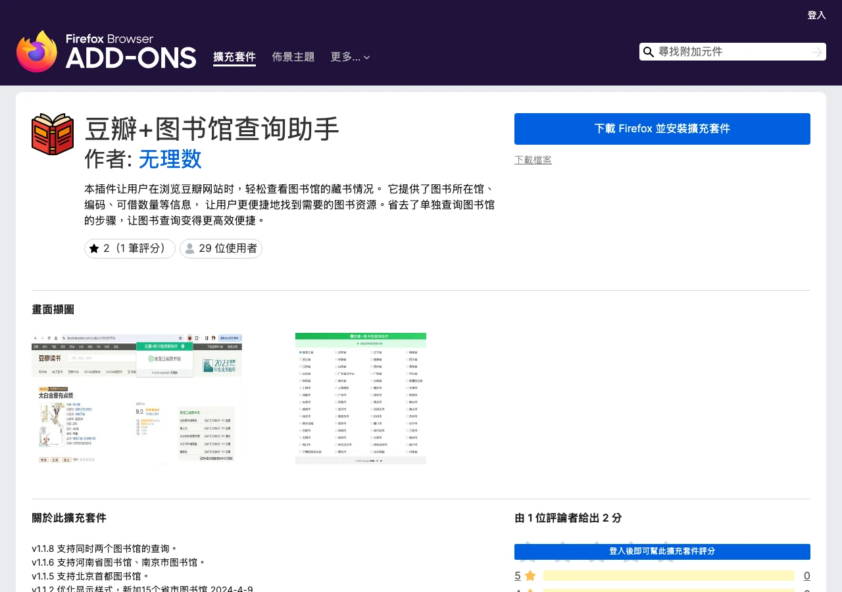The width and height of the screenshot is (842, 592).
Task: Click the 5-star rating count 0
Action: (806, 576)
